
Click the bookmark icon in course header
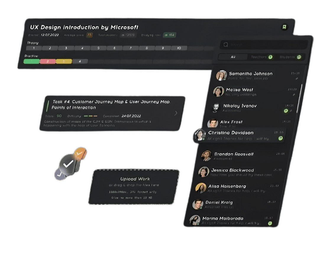click(284, 27)
